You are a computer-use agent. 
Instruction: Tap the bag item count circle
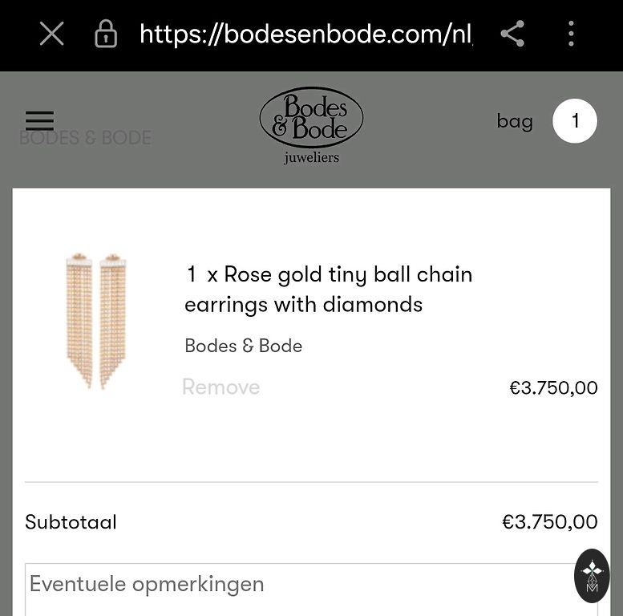pos(575,121)
